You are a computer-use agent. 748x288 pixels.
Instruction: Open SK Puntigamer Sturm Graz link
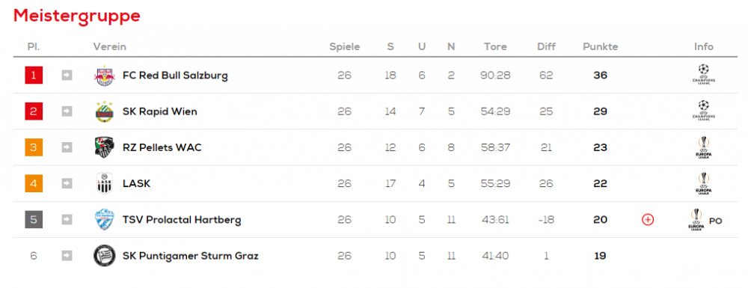190,256
